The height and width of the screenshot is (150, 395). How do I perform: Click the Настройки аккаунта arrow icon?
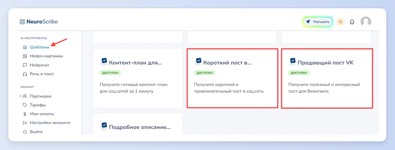pos(25,123)
